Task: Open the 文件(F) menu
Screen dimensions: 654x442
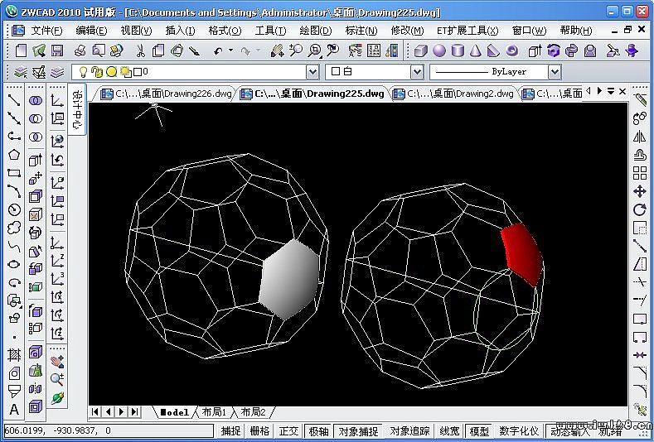Action: click(x=46, y=31)
